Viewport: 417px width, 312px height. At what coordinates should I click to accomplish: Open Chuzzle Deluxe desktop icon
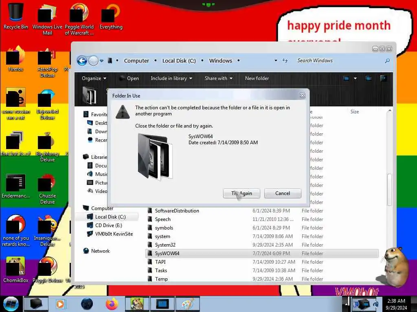47,188
